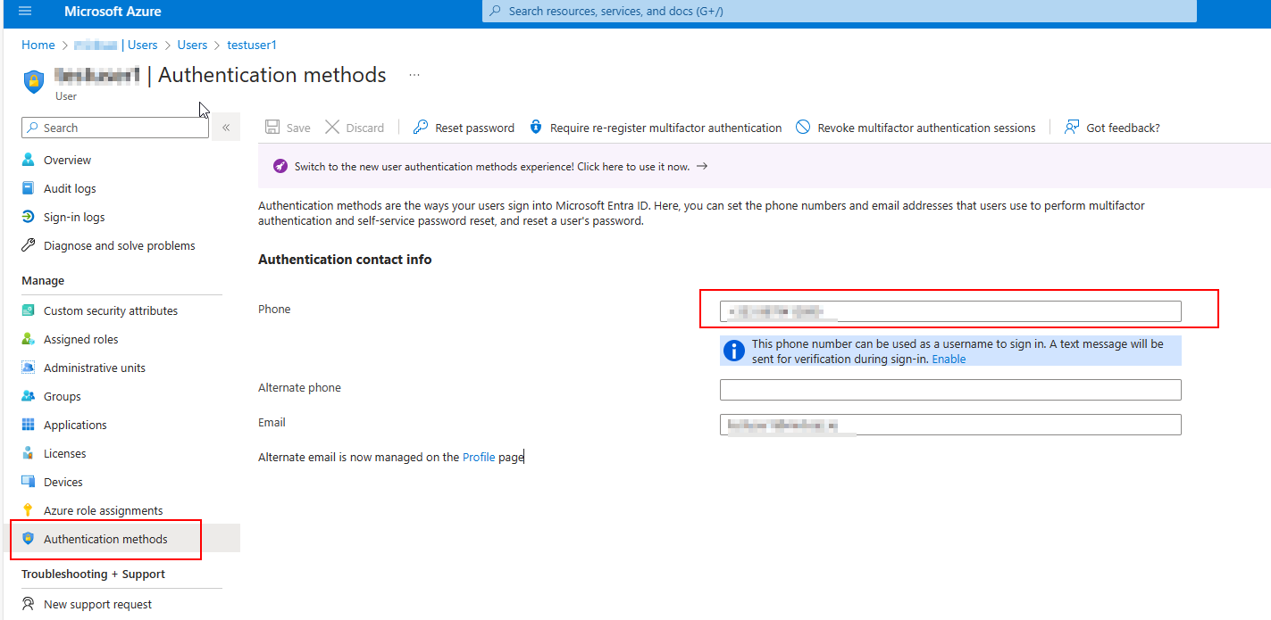Open Audit logs
This screenshot has height=620, width=1271.
pos(70,188)
